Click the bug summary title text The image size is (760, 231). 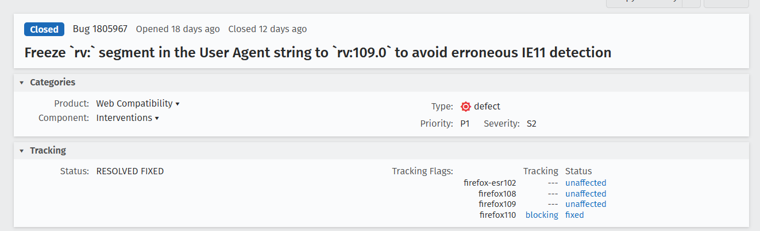click(x=318, y=53)
